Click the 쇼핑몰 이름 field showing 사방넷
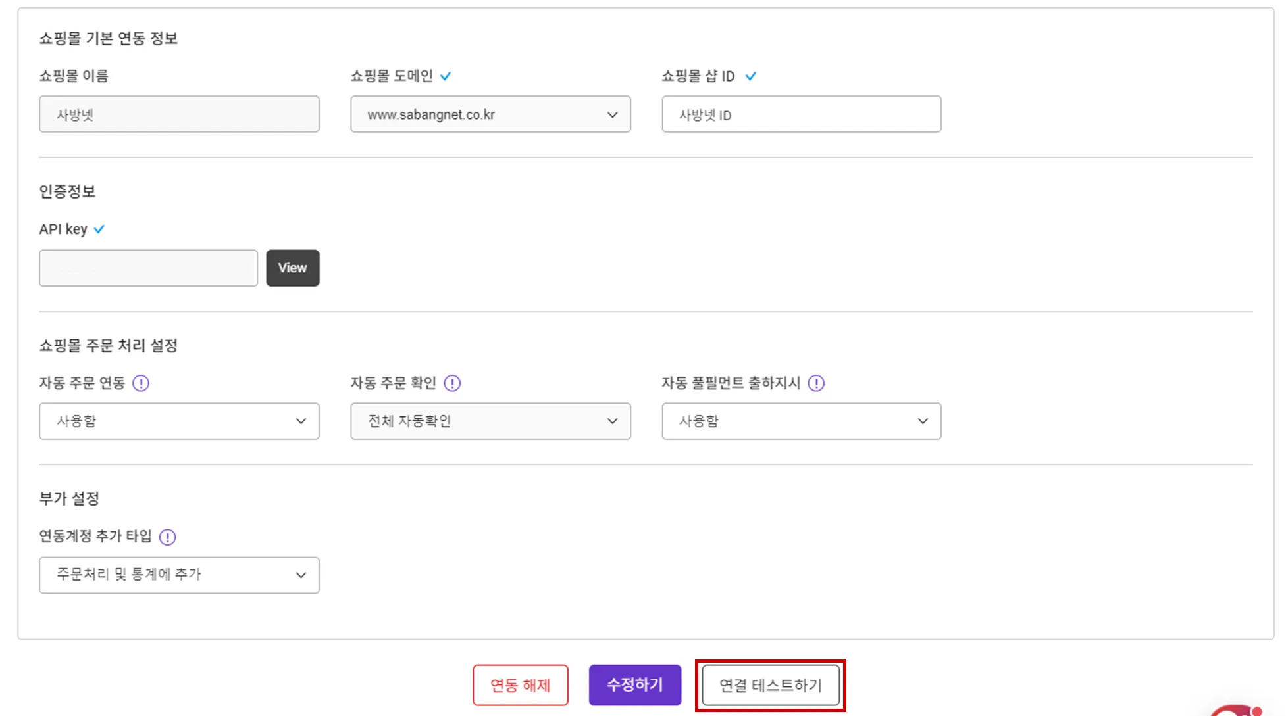This screenshot has width=1286, height=716. click(x=179, y=114)
